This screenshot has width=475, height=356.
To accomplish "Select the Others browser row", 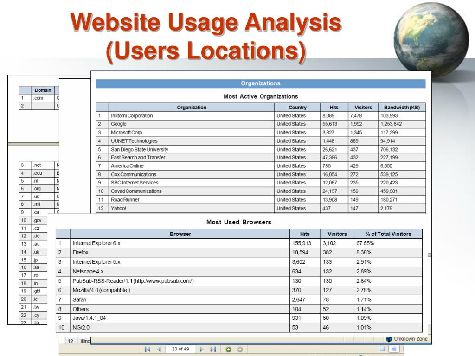I will 239,309.
